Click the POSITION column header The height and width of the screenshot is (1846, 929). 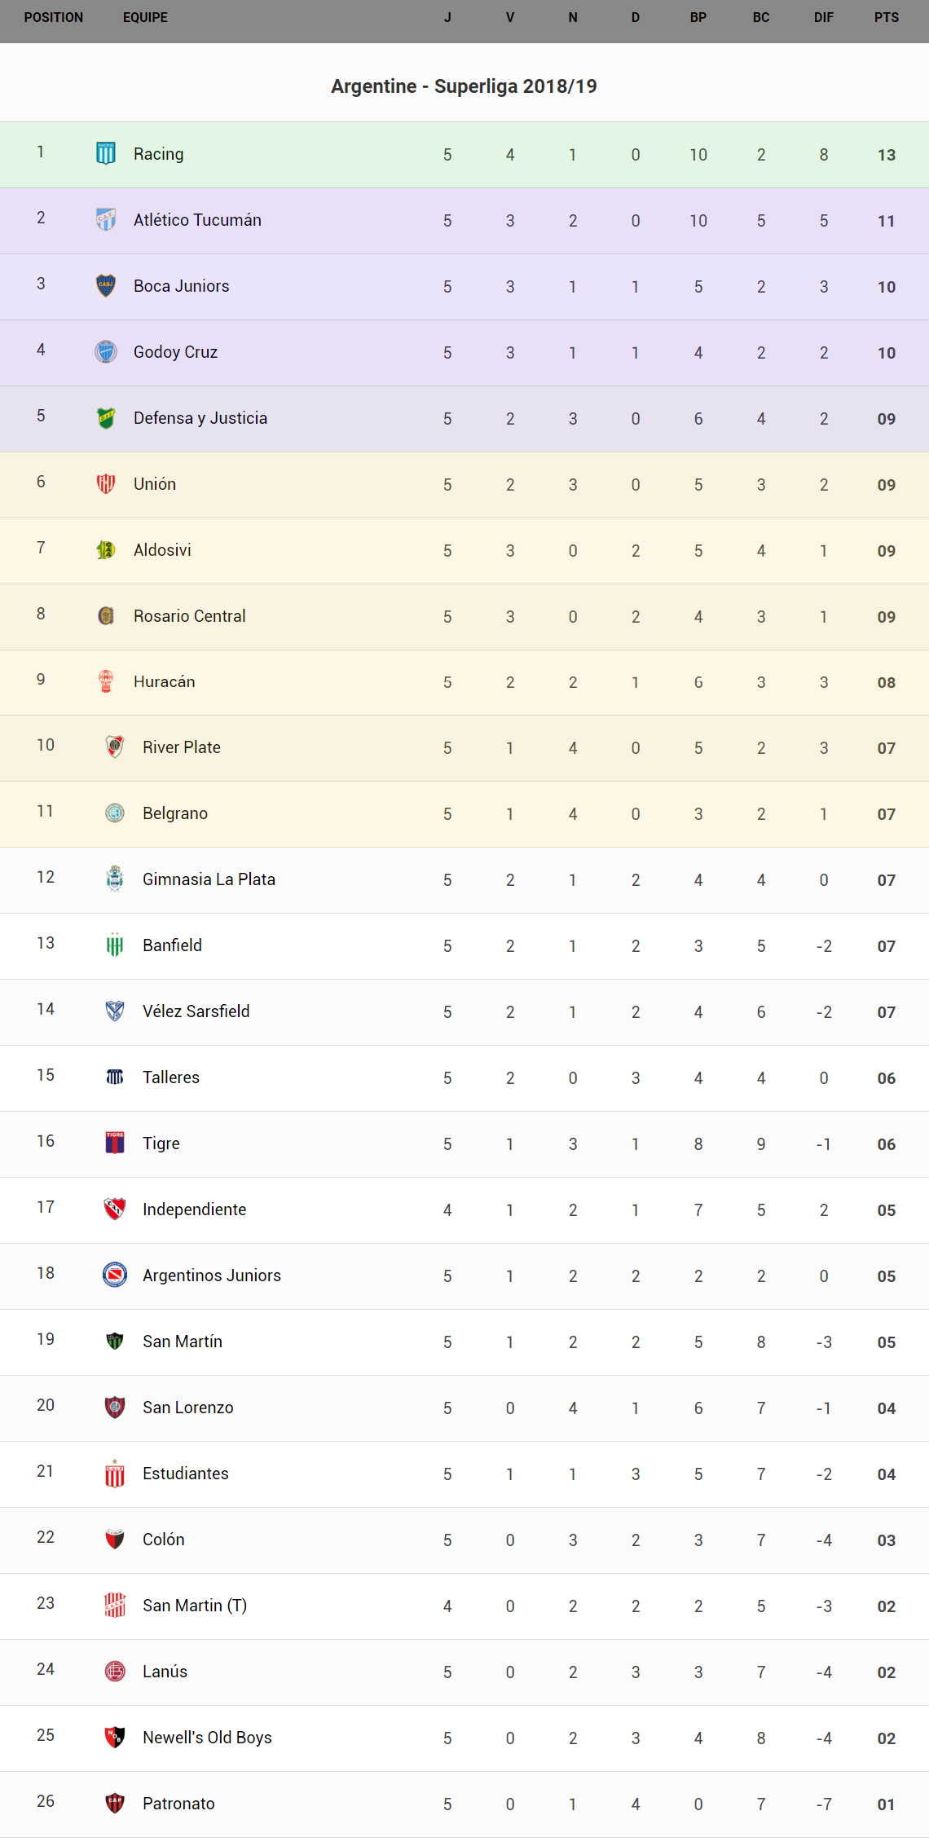[x=54, y=17]
